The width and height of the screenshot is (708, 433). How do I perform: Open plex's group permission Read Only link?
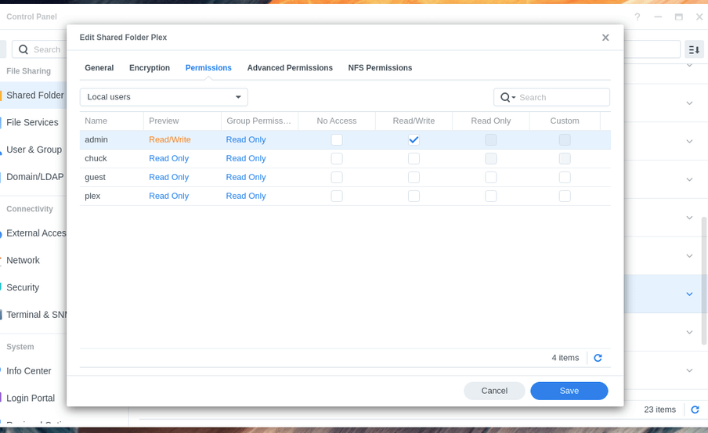click(246, 196)
